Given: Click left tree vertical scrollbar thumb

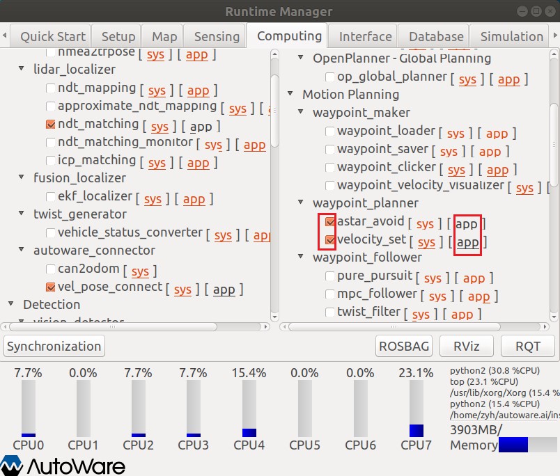Looking at the screenshot, I should [x=274, y=110].
